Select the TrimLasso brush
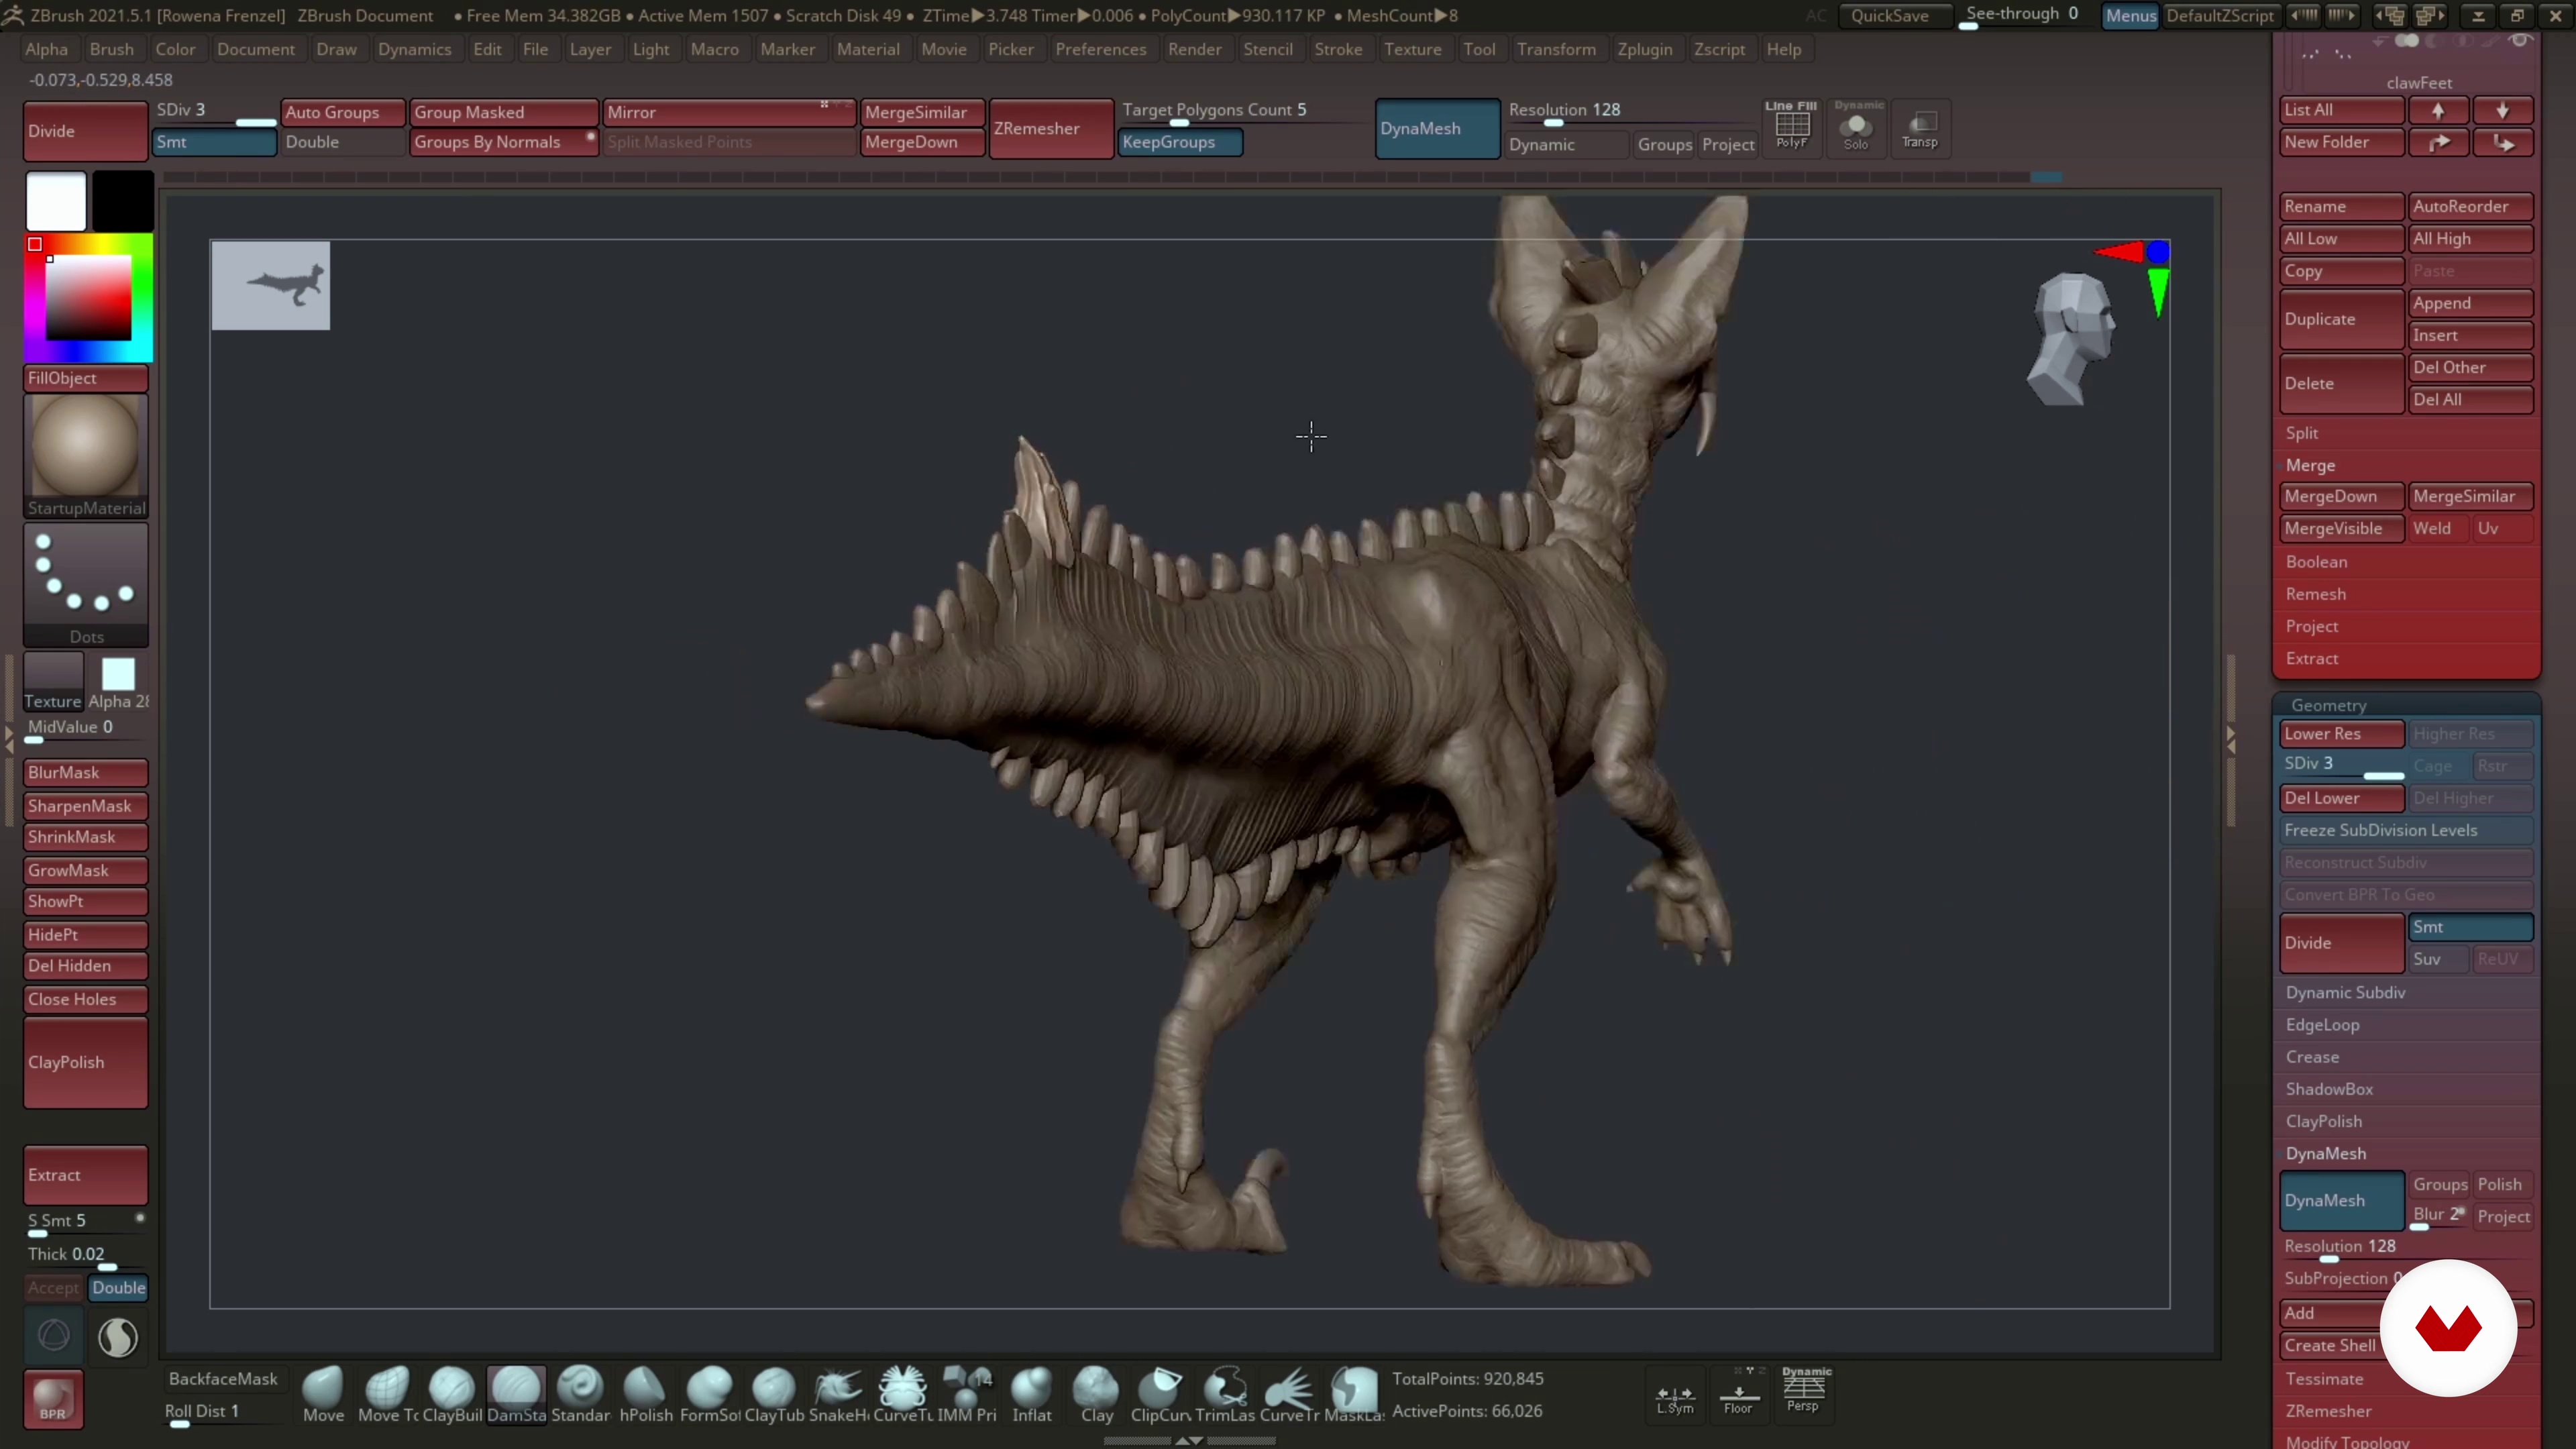 tap(1225, 1394)
